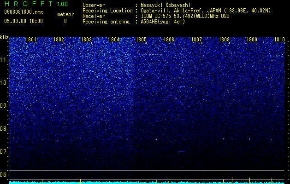Click the yellow power spike below 1803
The height and width of the screenshot is (184, 290).
(80, 181)
